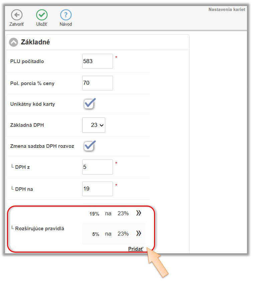Open the Návod help icon
The height and width of the screenshot is (283, 253).
66,15
